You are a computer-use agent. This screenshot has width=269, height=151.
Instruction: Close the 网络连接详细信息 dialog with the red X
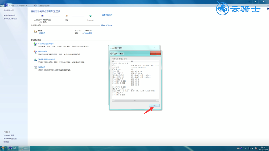click(x=155, y=53)
